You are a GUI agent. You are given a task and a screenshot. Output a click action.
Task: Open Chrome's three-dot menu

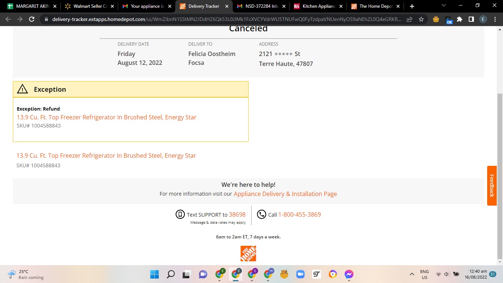(x=495, y=19)
